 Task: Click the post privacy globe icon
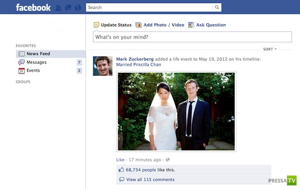coord(168,160)
